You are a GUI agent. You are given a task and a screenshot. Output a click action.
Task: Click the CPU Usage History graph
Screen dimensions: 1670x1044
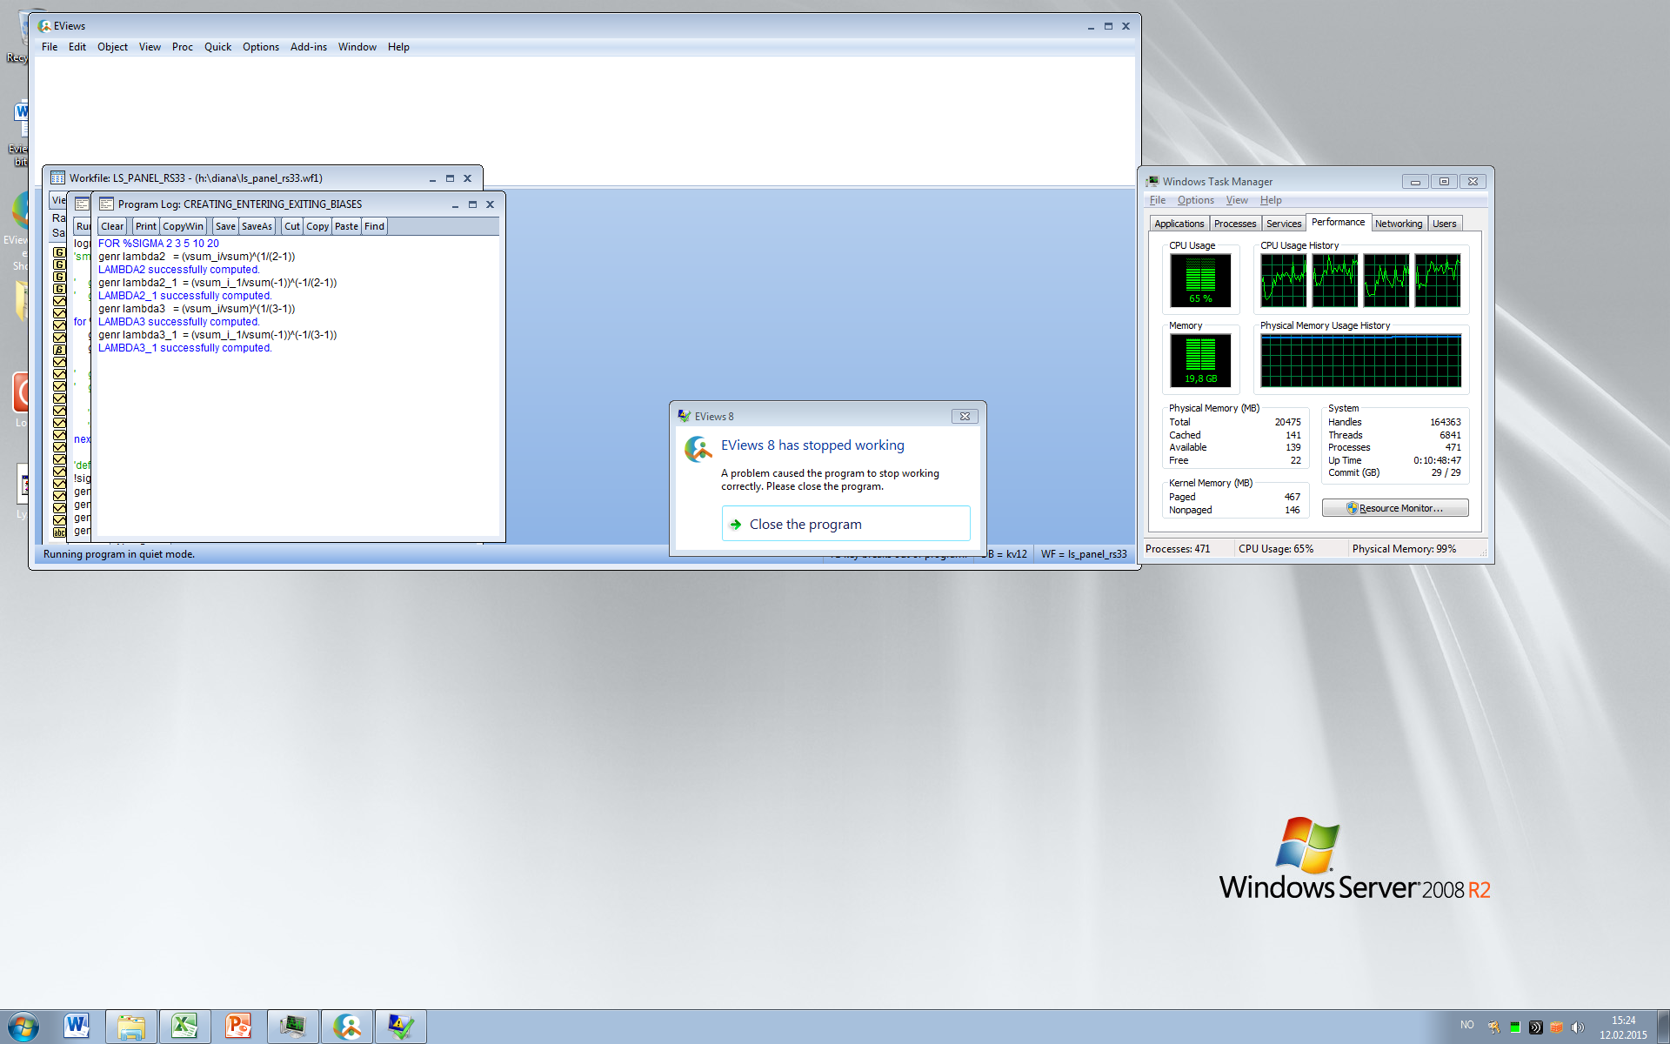coord(1360,280)
